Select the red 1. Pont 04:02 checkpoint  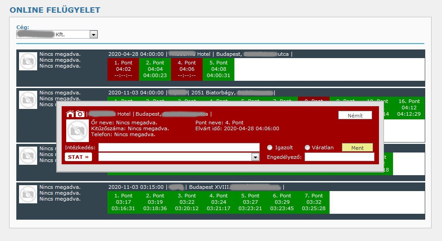coord(123,69)
